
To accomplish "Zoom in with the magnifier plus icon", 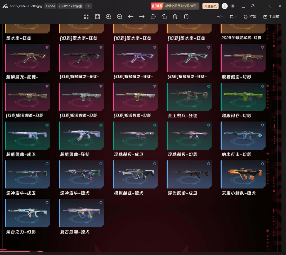I will (109, 17).
